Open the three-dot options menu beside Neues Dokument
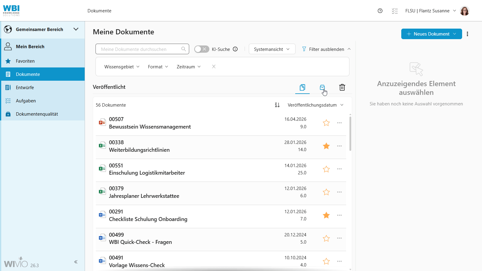The width and height of the screenshot is (482, 271). pyautogui.click(x=467, y=34)
